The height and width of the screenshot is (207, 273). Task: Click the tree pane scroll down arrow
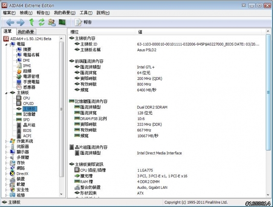61,194
